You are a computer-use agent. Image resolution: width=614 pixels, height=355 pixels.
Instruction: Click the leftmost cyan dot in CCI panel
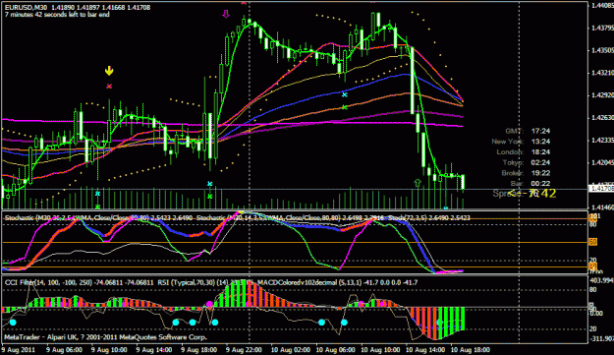[13, 323]
